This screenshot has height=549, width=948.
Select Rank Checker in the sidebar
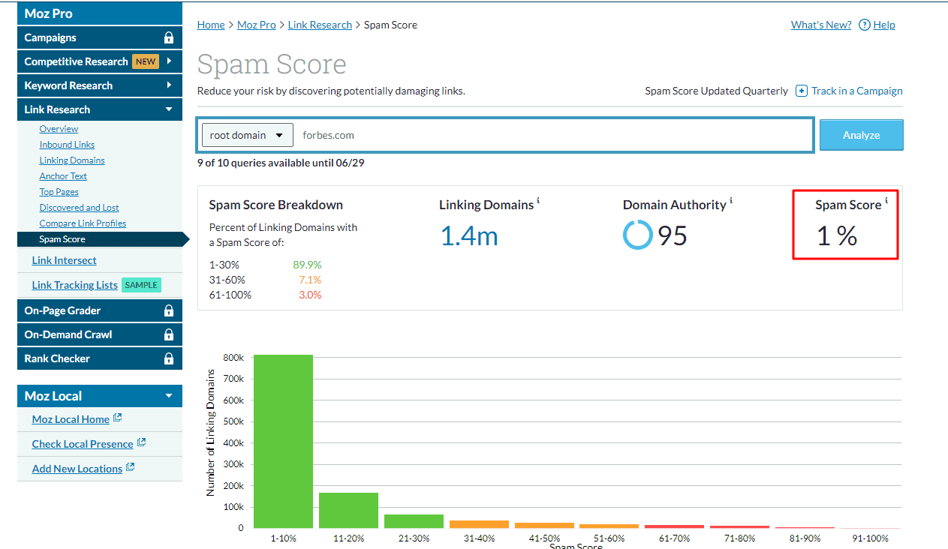tap(100, 358)
